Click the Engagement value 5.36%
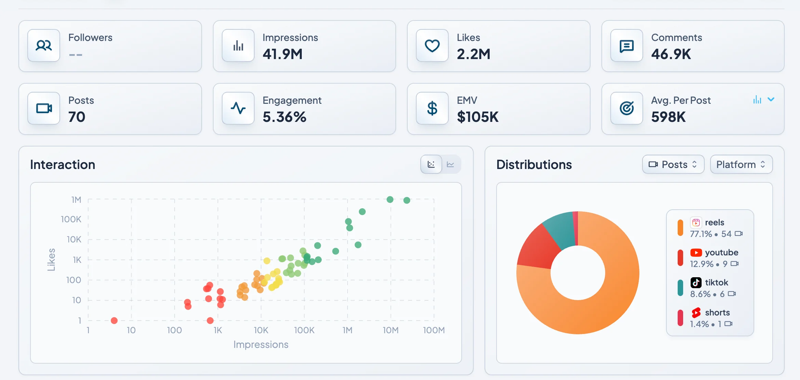The image size is (800, 380). pyautogui.click(x=284, y=117)
